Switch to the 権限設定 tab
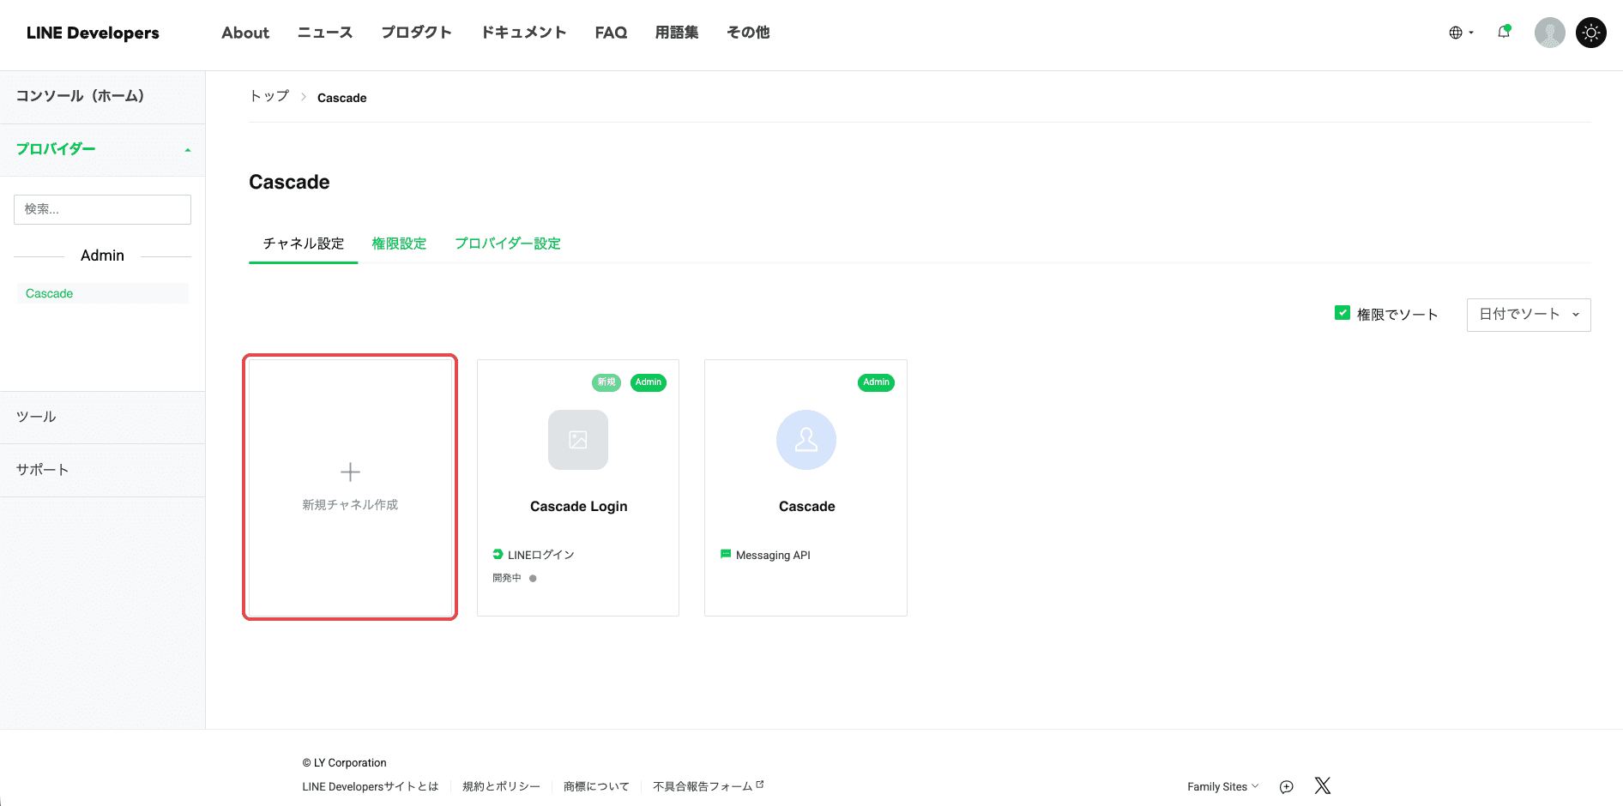This screenshot has height=806, width=1623. (399, 244)
